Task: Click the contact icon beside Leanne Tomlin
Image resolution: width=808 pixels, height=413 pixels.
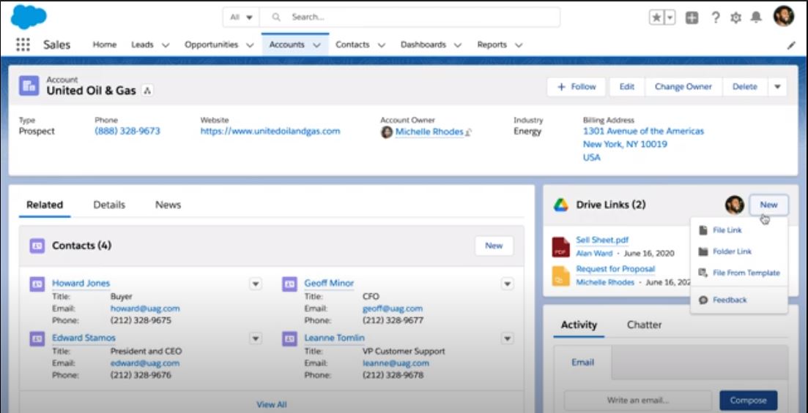Action: click(289, 338)
